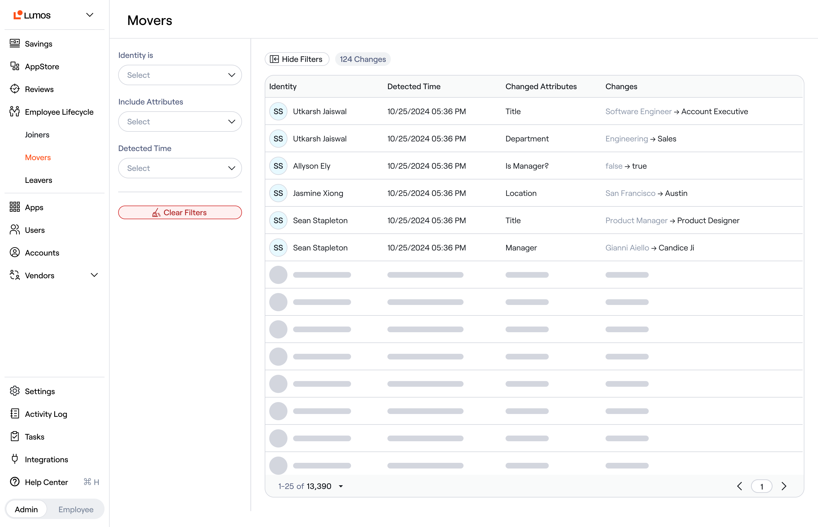Open the Settings gear icon
Viewport: 818px width, 527px height.
pyautogui.click(x=15, y=391)
